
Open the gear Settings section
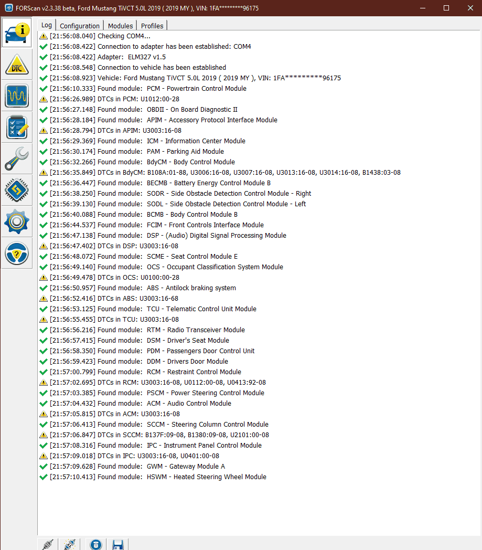pos(17,222)
